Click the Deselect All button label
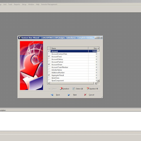The width and height of the screenshot is (141, 141). click(93, 89)
